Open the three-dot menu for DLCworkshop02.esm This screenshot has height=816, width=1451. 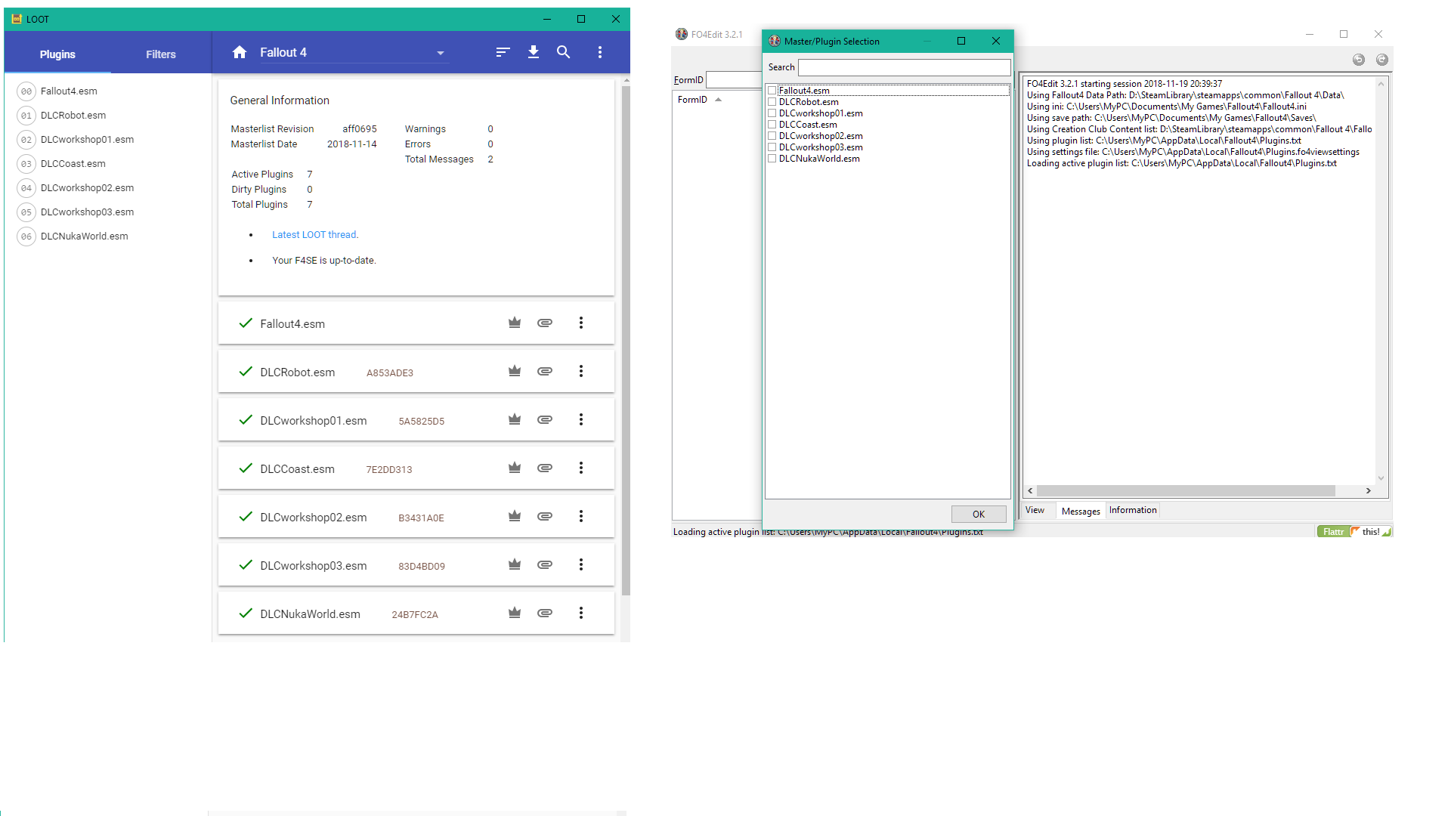coord(581,516)
